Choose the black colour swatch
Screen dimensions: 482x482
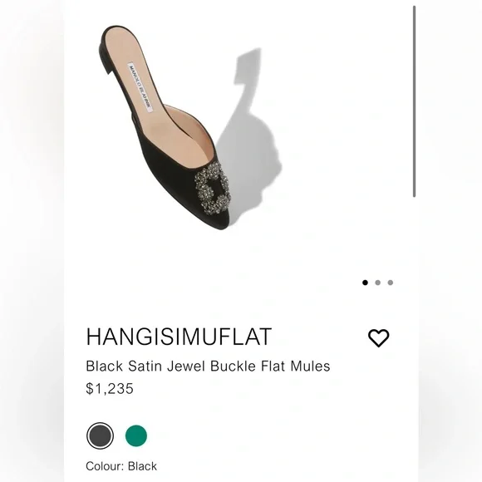coord(100,435)
